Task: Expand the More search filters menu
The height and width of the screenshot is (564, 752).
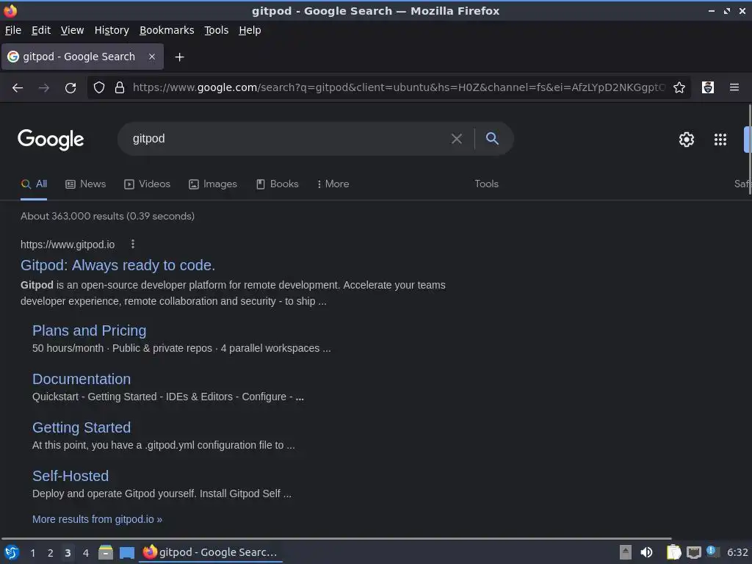Action: [x=333, y=184]
